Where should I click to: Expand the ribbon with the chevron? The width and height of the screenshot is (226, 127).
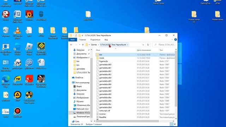(172, 40)
